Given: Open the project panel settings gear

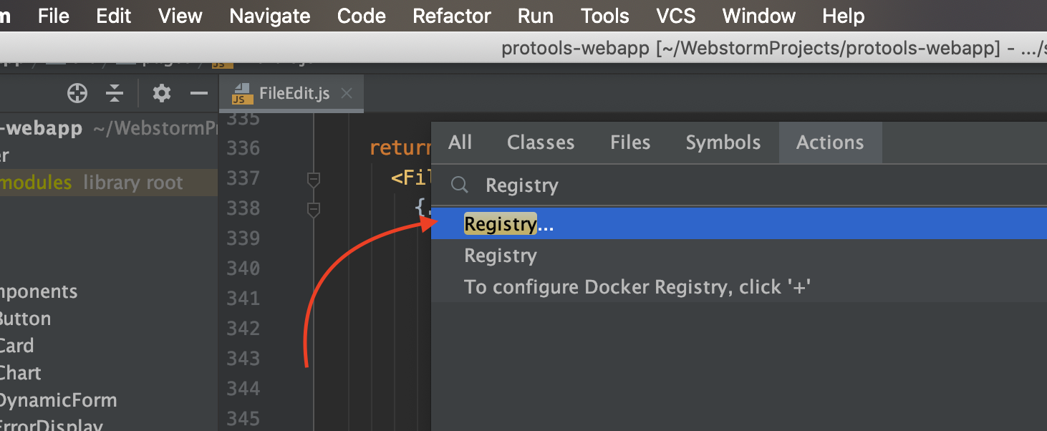Looking at the screenshot, I should coord(161,93).
